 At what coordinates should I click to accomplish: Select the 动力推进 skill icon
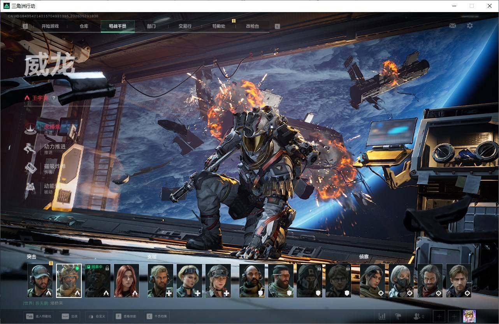tap(30, 149)
